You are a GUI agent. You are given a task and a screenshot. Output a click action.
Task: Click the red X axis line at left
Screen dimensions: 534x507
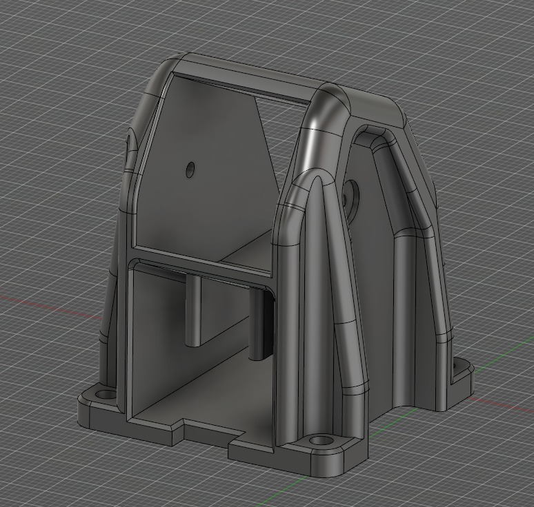coord(51,307)
